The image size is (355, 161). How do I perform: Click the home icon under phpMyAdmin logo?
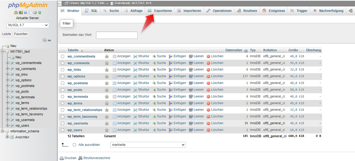tap(16, 12)
